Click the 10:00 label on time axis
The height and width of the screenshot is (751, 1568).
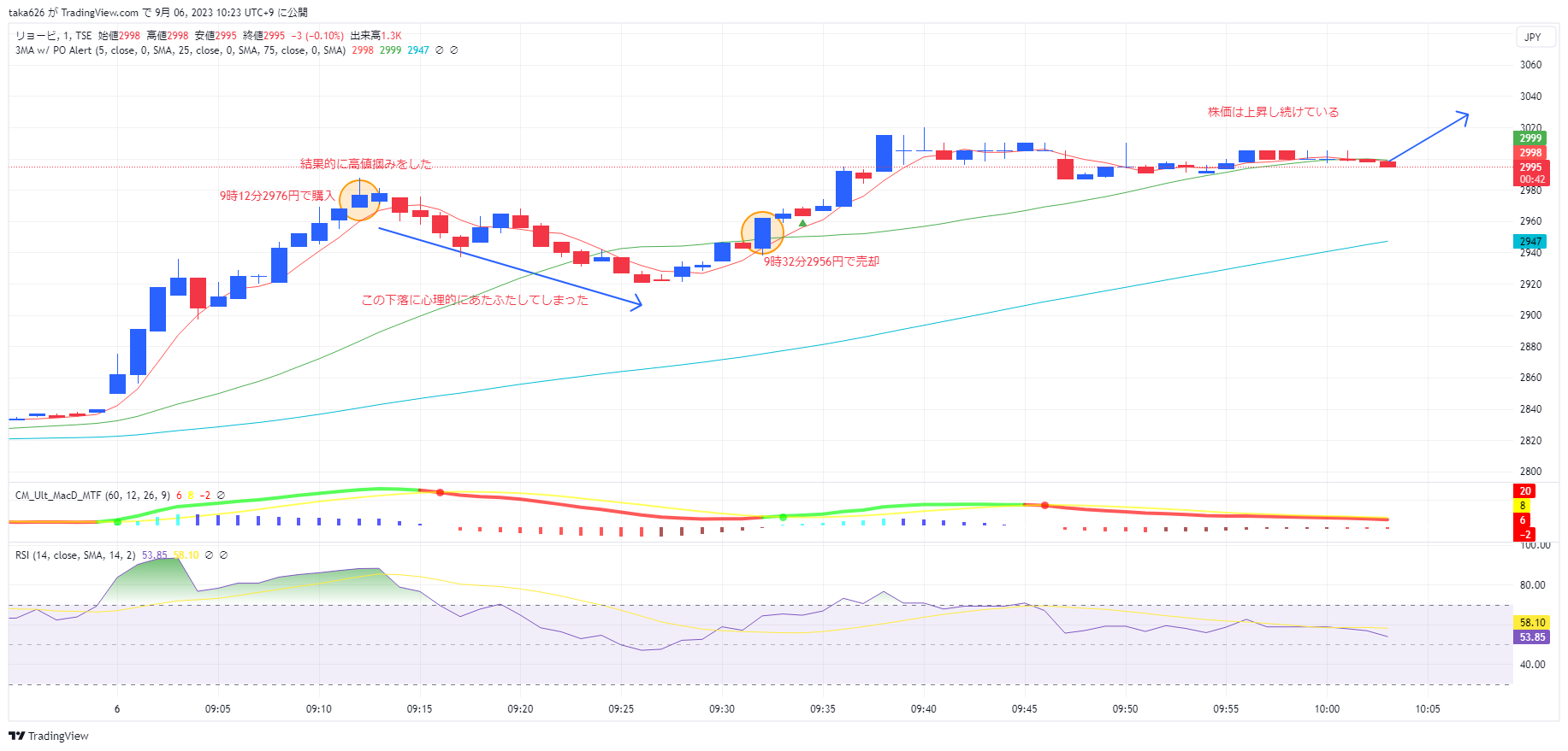[x=1327, y=709]
